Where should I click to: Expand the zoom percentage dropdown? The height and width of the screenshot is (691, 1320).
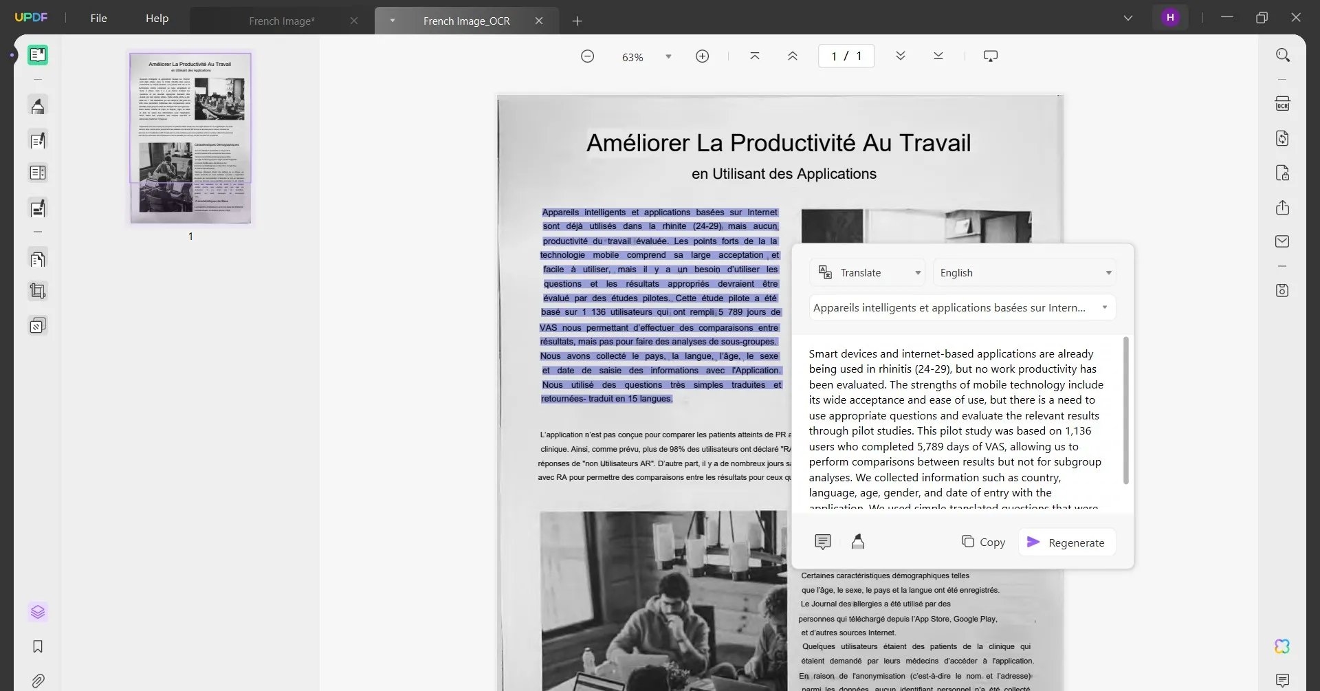tap(668, 56)
